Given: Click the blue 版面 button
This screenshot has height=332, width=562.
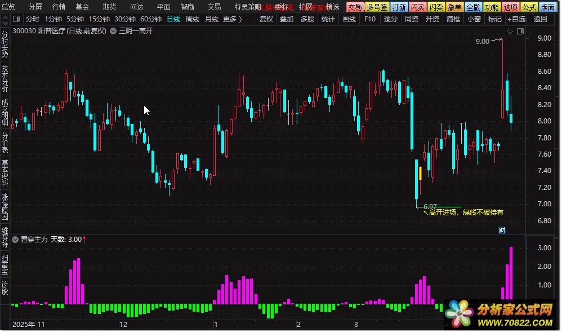Looking at the screenshot, I should tap(548, 7).
